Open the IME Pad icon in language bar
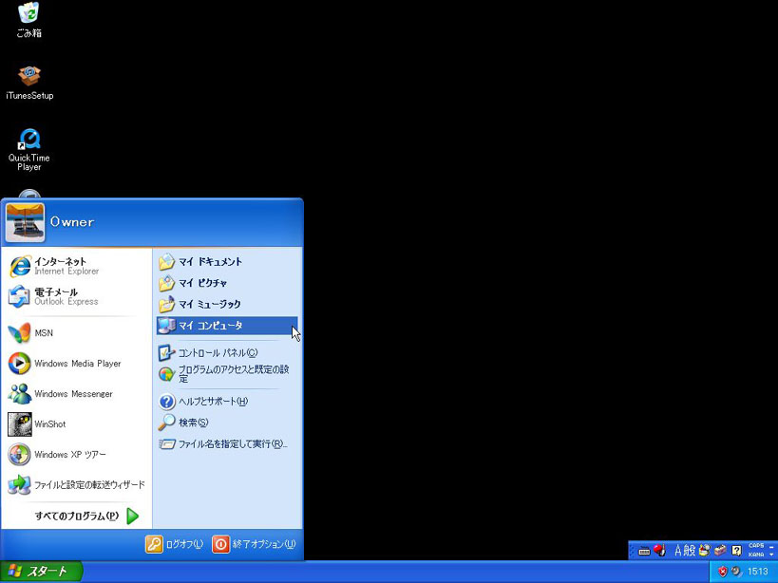The image size is (778, 583). (x=705, y=551)
